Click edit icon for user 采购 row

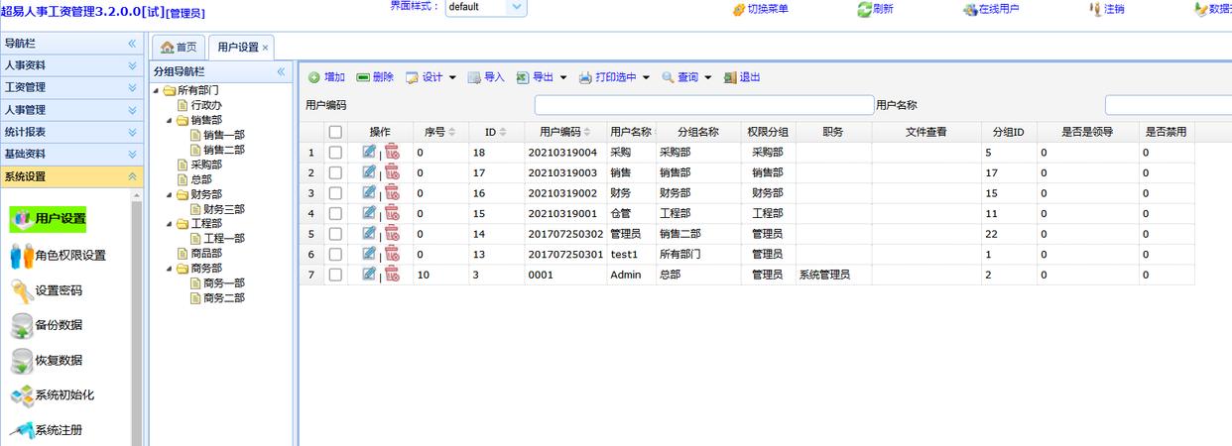pyautogui.click(x=369, y=152)
